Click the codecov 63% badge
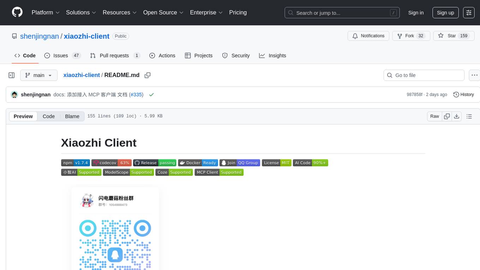 click(x=112, y=163)
